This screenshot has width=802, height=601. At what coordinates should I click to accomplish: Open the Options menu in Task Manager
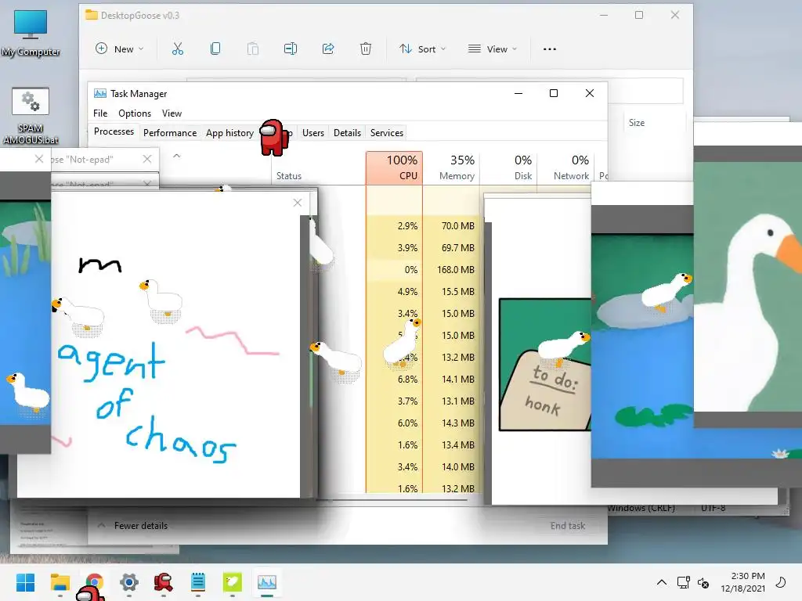pos(135,113)
